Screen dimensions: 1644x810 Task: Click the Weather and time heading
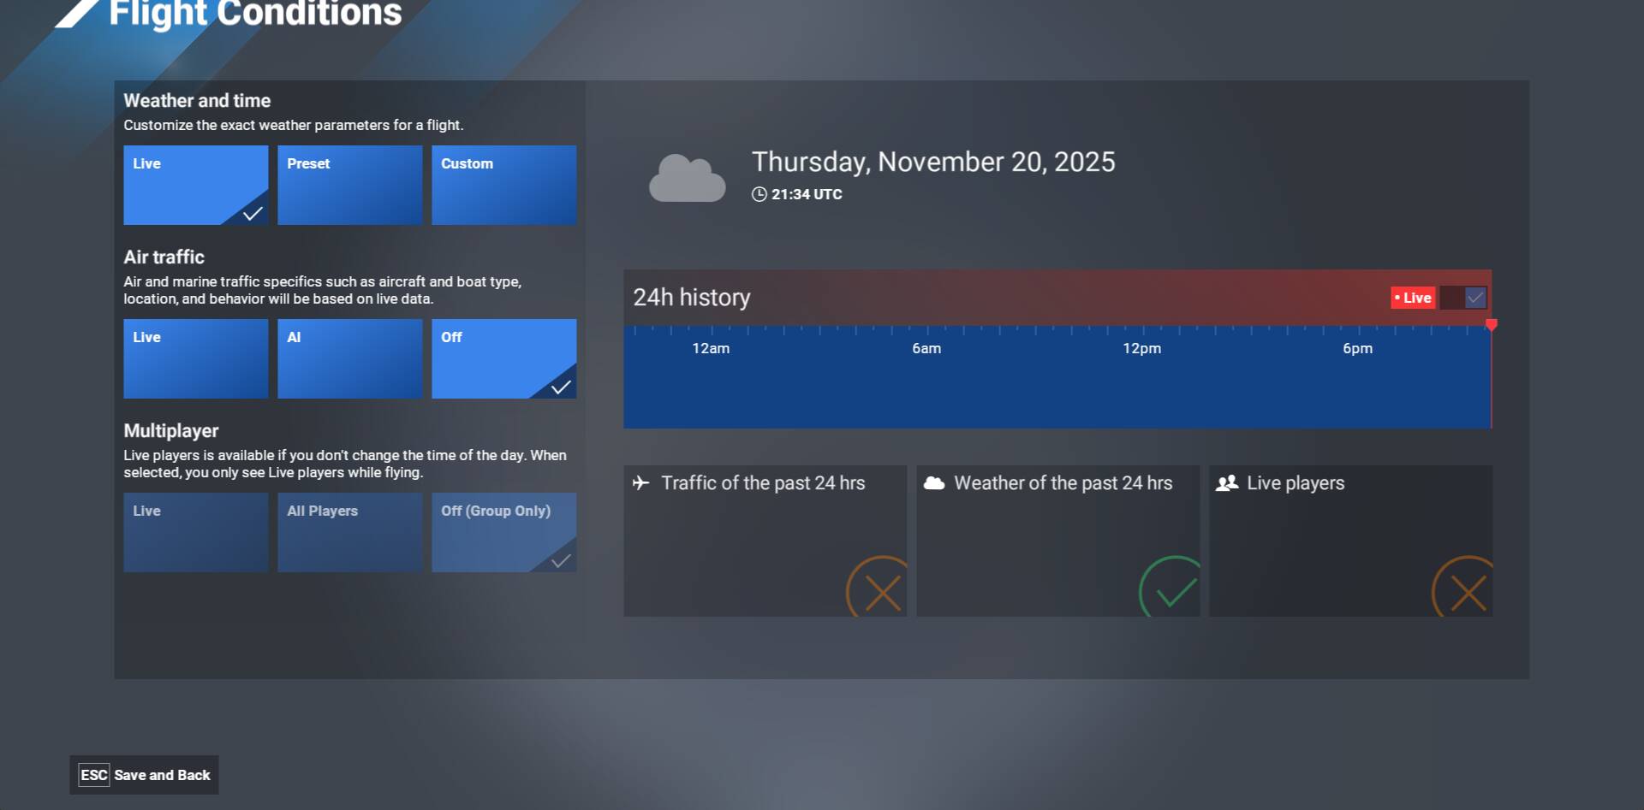coord(197,101)
